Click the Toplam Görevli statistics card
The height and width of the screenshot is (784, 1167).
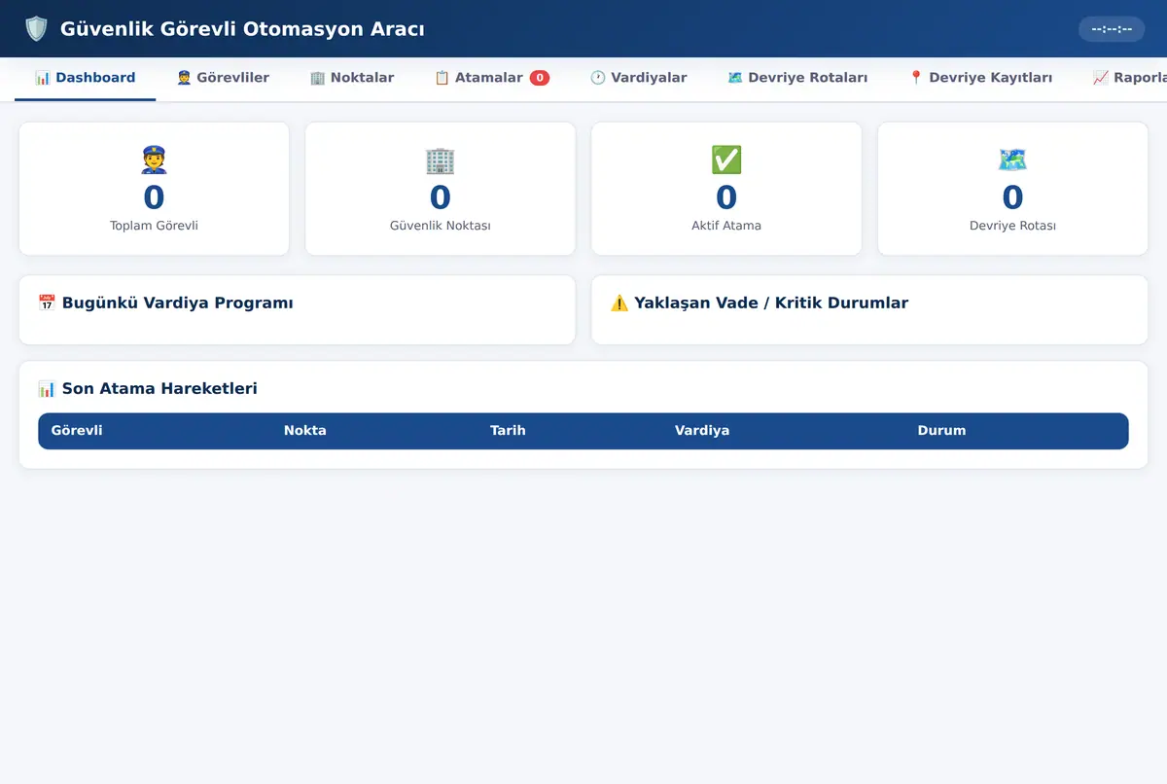pyautogui.click(x=154, y=189)
